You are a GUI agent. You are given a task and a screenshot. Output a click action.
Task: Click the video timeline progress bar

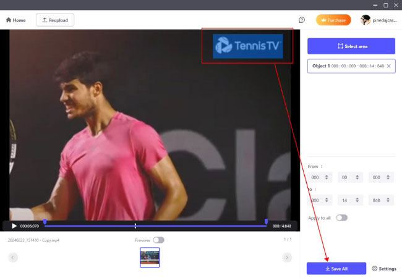tap(155, 226)
